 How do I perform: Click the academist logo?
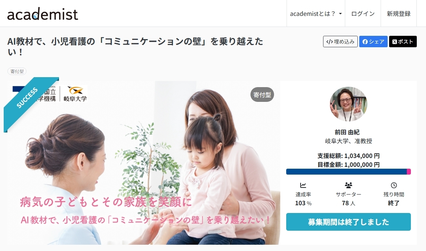(x=43, y=14)
